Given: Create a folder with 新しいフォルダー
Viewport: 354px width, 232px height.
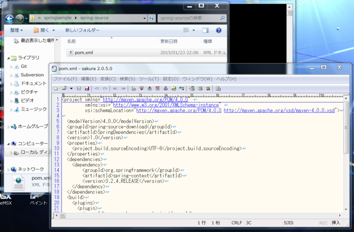Looking at the screenshot, I should coord(82,30).
